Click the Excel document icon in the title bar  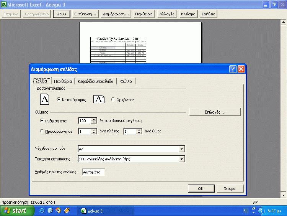pos(3,4)
